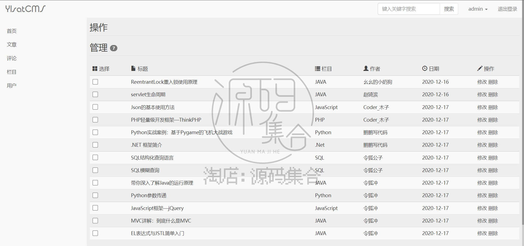The width and height of the screenshot is (524, 246).
Task: Click the list icon beside 栏目 column header
Action: [317, 69]
